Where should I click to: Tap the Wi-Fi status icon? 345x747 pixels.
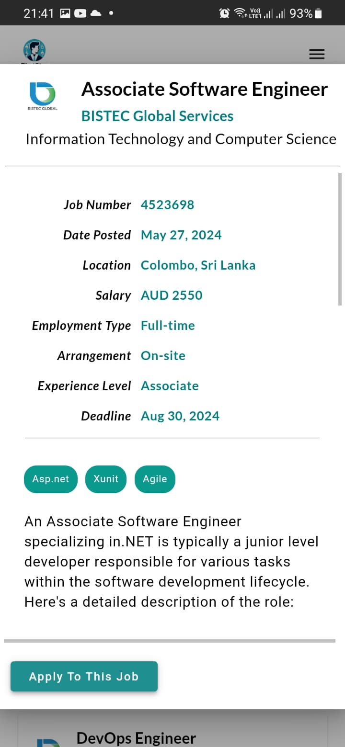pos(240,13)
